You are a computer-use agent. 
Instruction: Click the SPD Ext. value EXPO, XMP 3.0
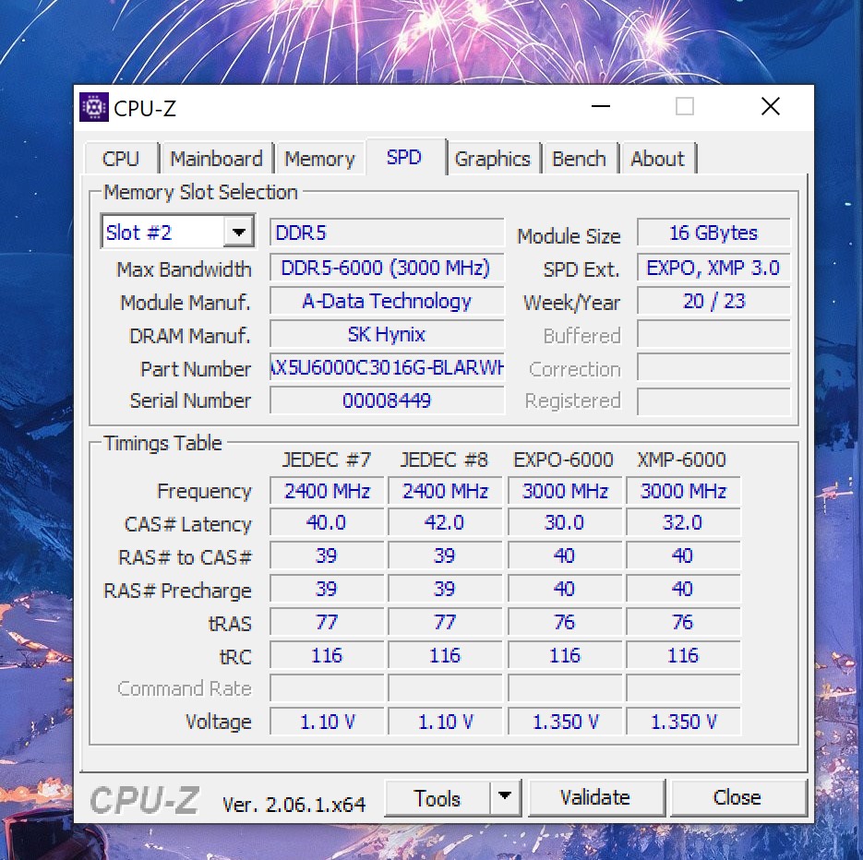713,268
